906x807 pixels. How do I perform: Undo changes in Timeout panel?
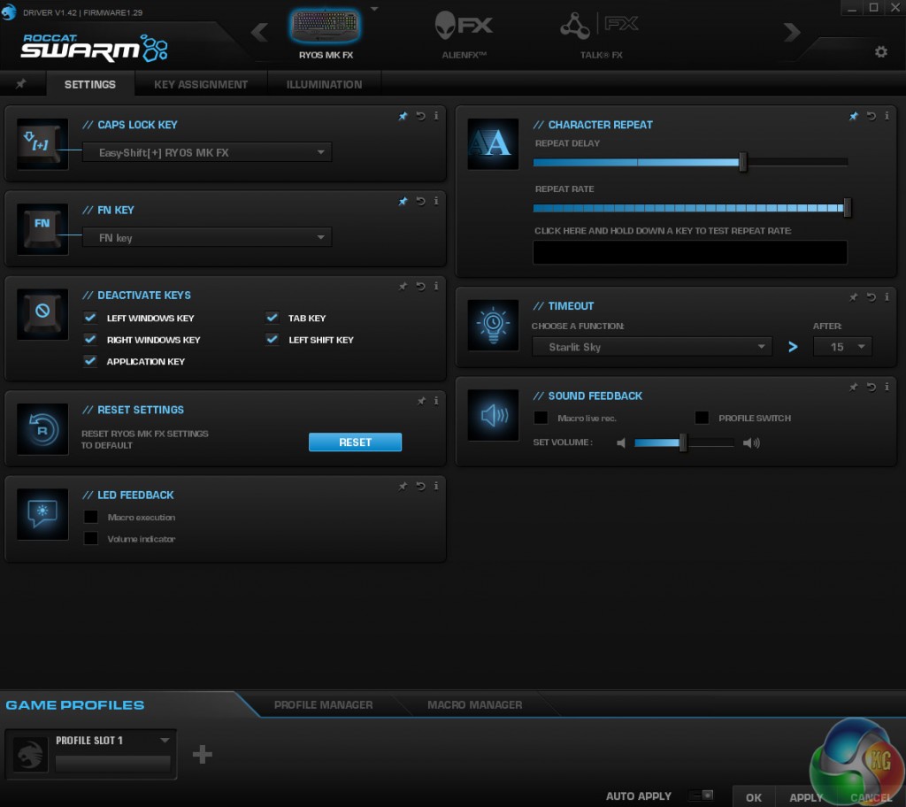pyautogui.click(x=871, y=297)
